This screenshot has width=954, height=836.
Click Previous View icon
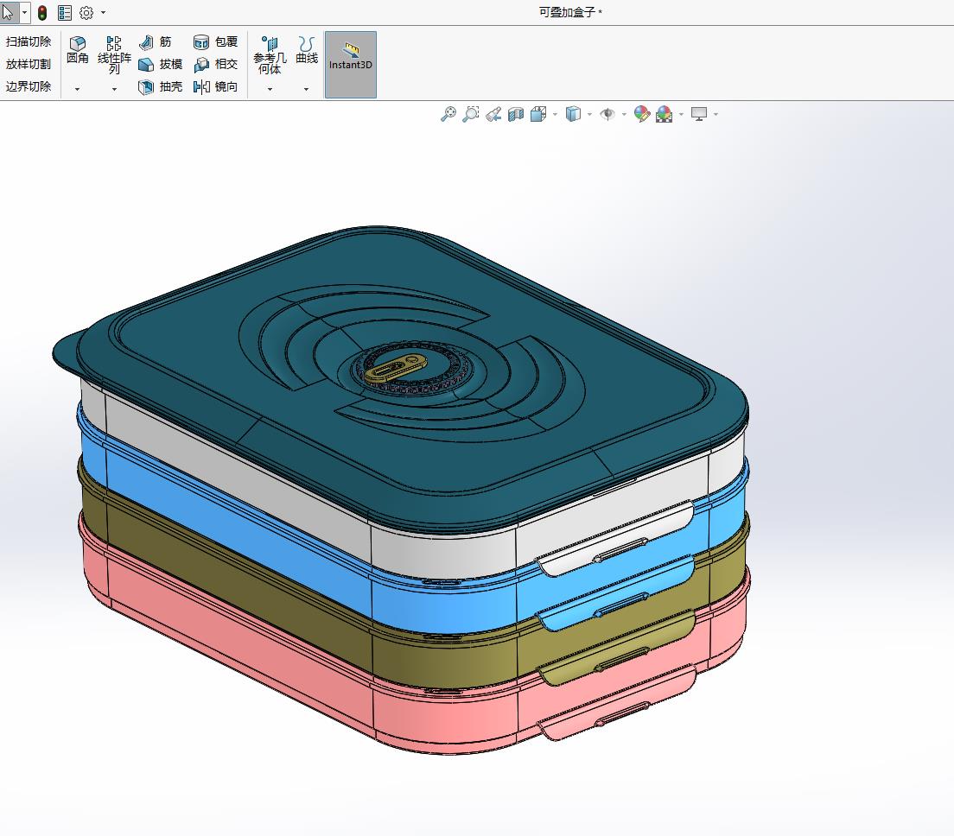(x=493, y=114)
